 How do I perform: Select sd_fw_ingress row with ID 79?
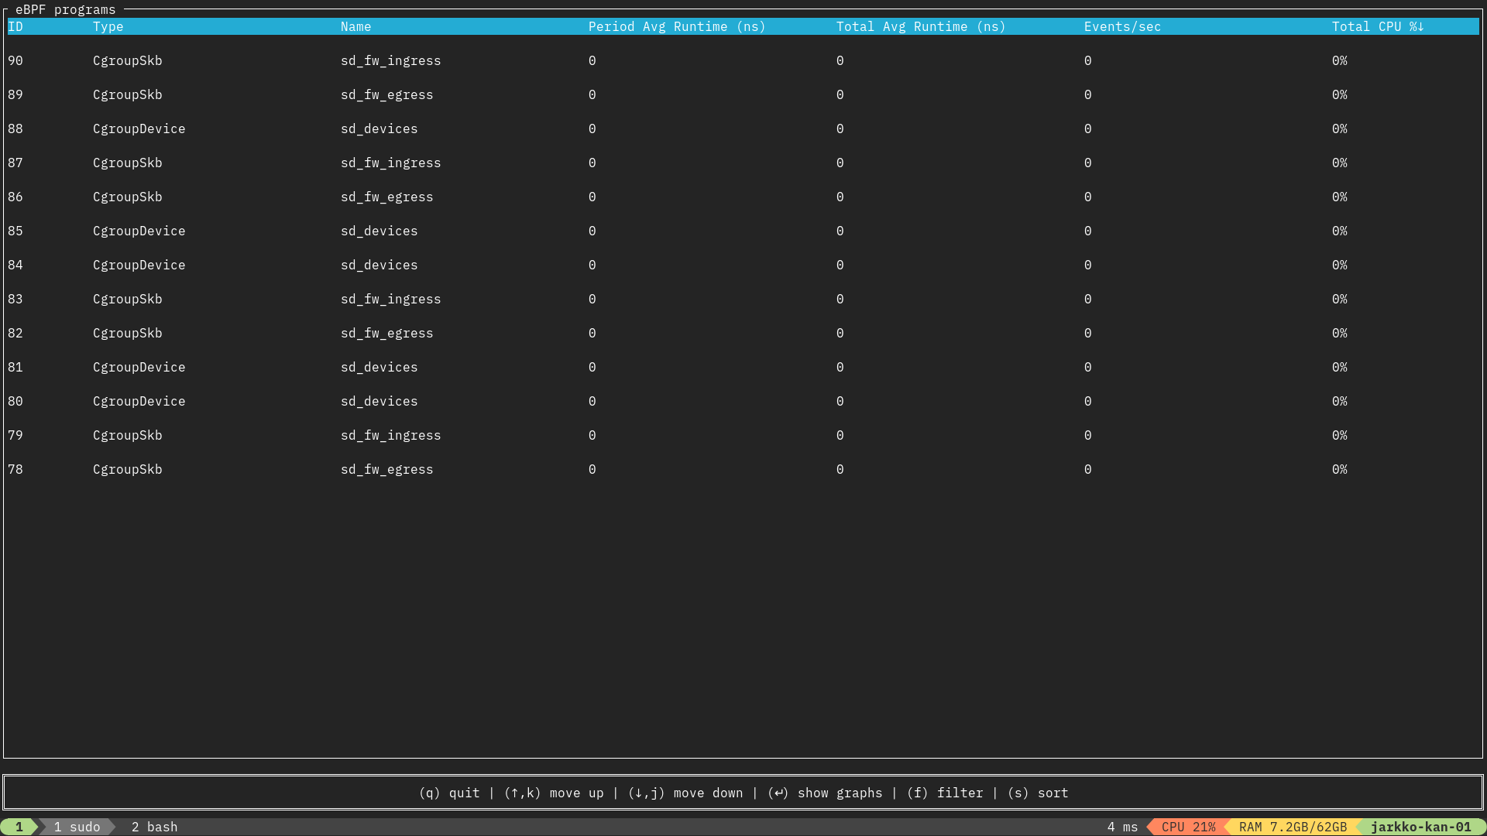click(390, 435)
